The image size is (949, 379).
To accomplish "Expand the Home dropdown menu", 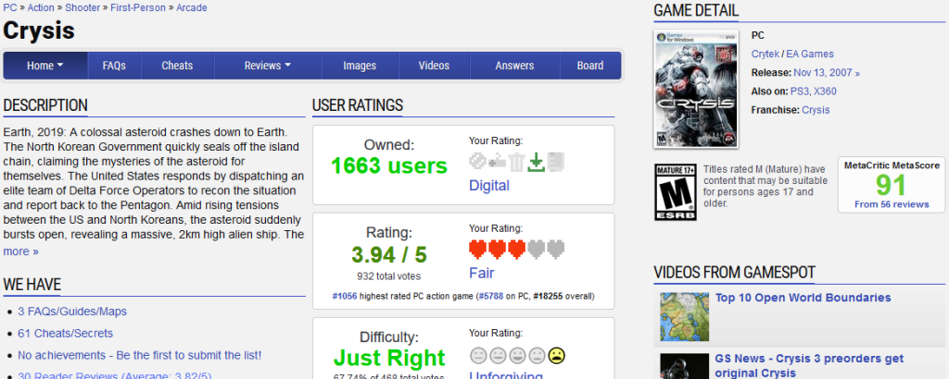I will (45, 66).
